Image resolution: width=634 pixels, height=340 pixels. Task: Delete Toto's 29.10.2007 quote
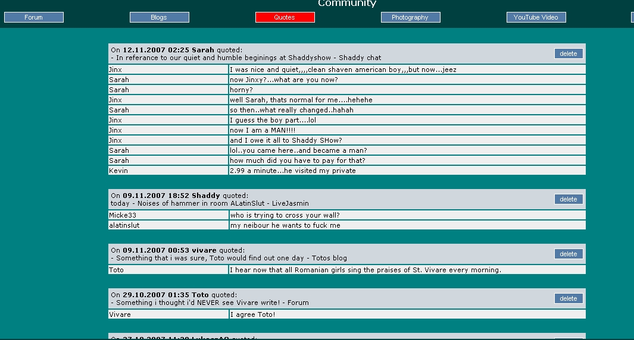pos(569,299)
